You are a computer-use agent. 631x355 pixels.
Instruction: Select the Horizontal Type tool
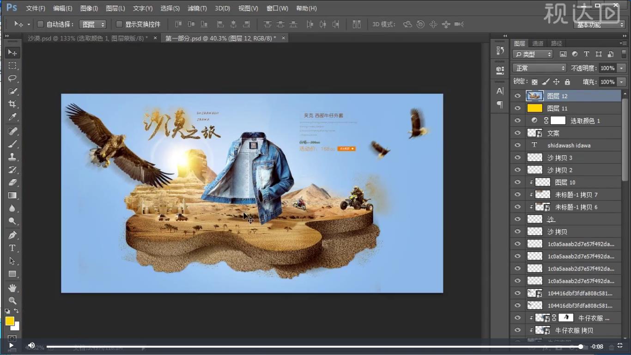pos(12,248)
